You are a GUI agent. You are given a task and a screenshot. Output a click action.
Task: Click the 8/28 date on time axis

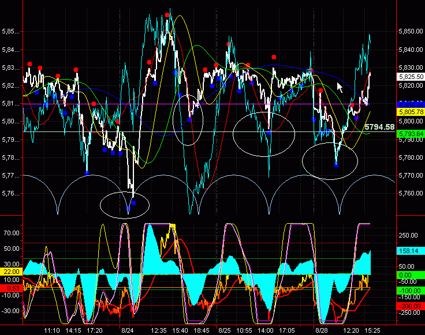pyautogui.click(x=322, y=330)
